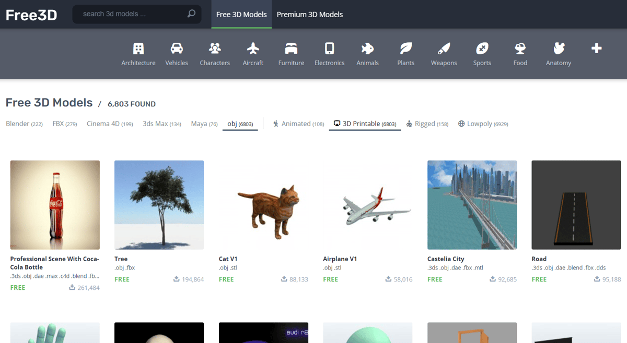Filter by Maya format
The image size is (627, 343).
tap(204, 124)
